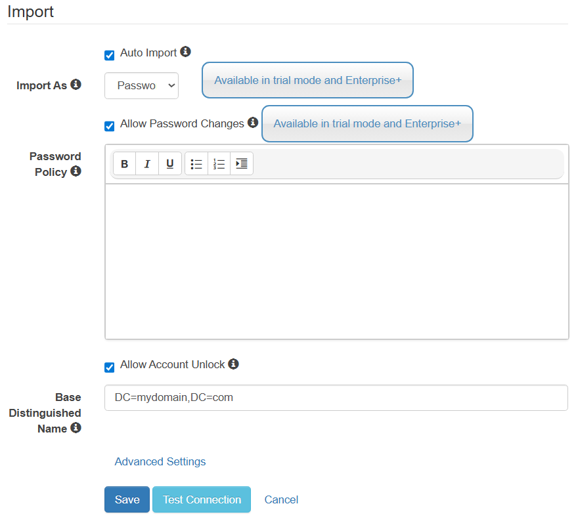Click info icon beside Password Policy label

pos(76,171)
